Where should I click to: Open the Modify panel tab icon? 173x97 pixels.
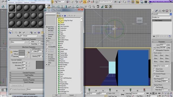tap(156, 11)
